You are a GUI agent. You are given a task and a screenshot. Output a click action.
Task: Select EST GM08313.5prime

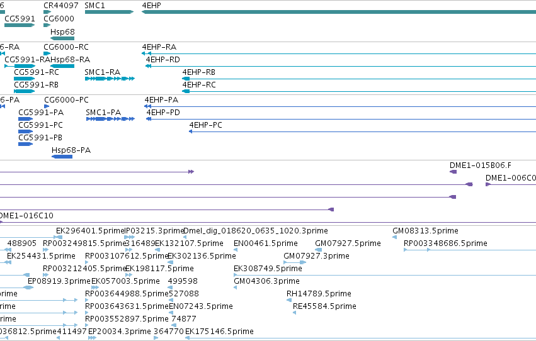(x=394, y=237)
